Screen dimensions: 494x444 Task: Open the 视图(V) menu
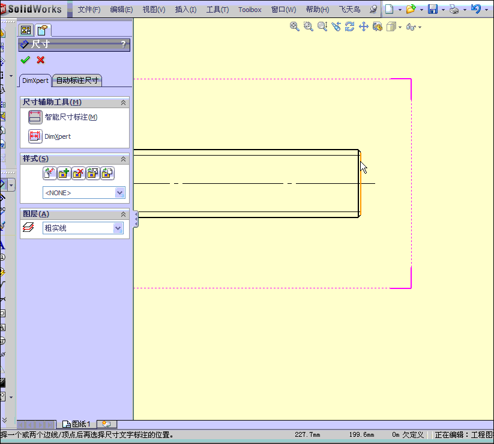pos(154,10)
